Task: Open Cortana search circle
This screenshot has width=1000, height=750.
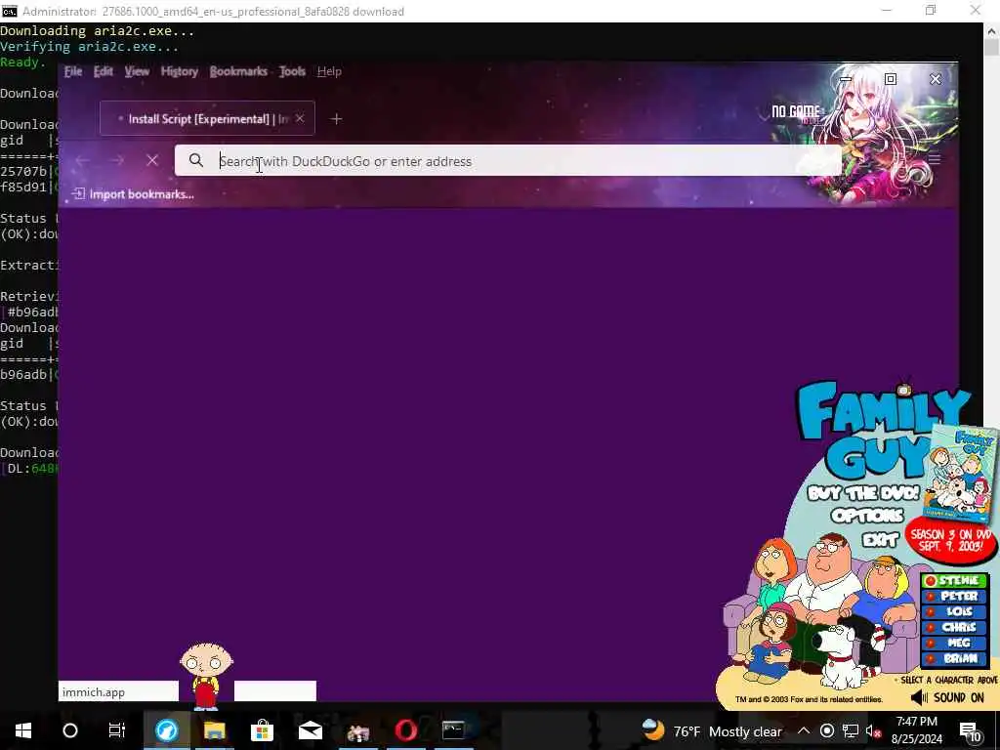Action: (70, 730)
